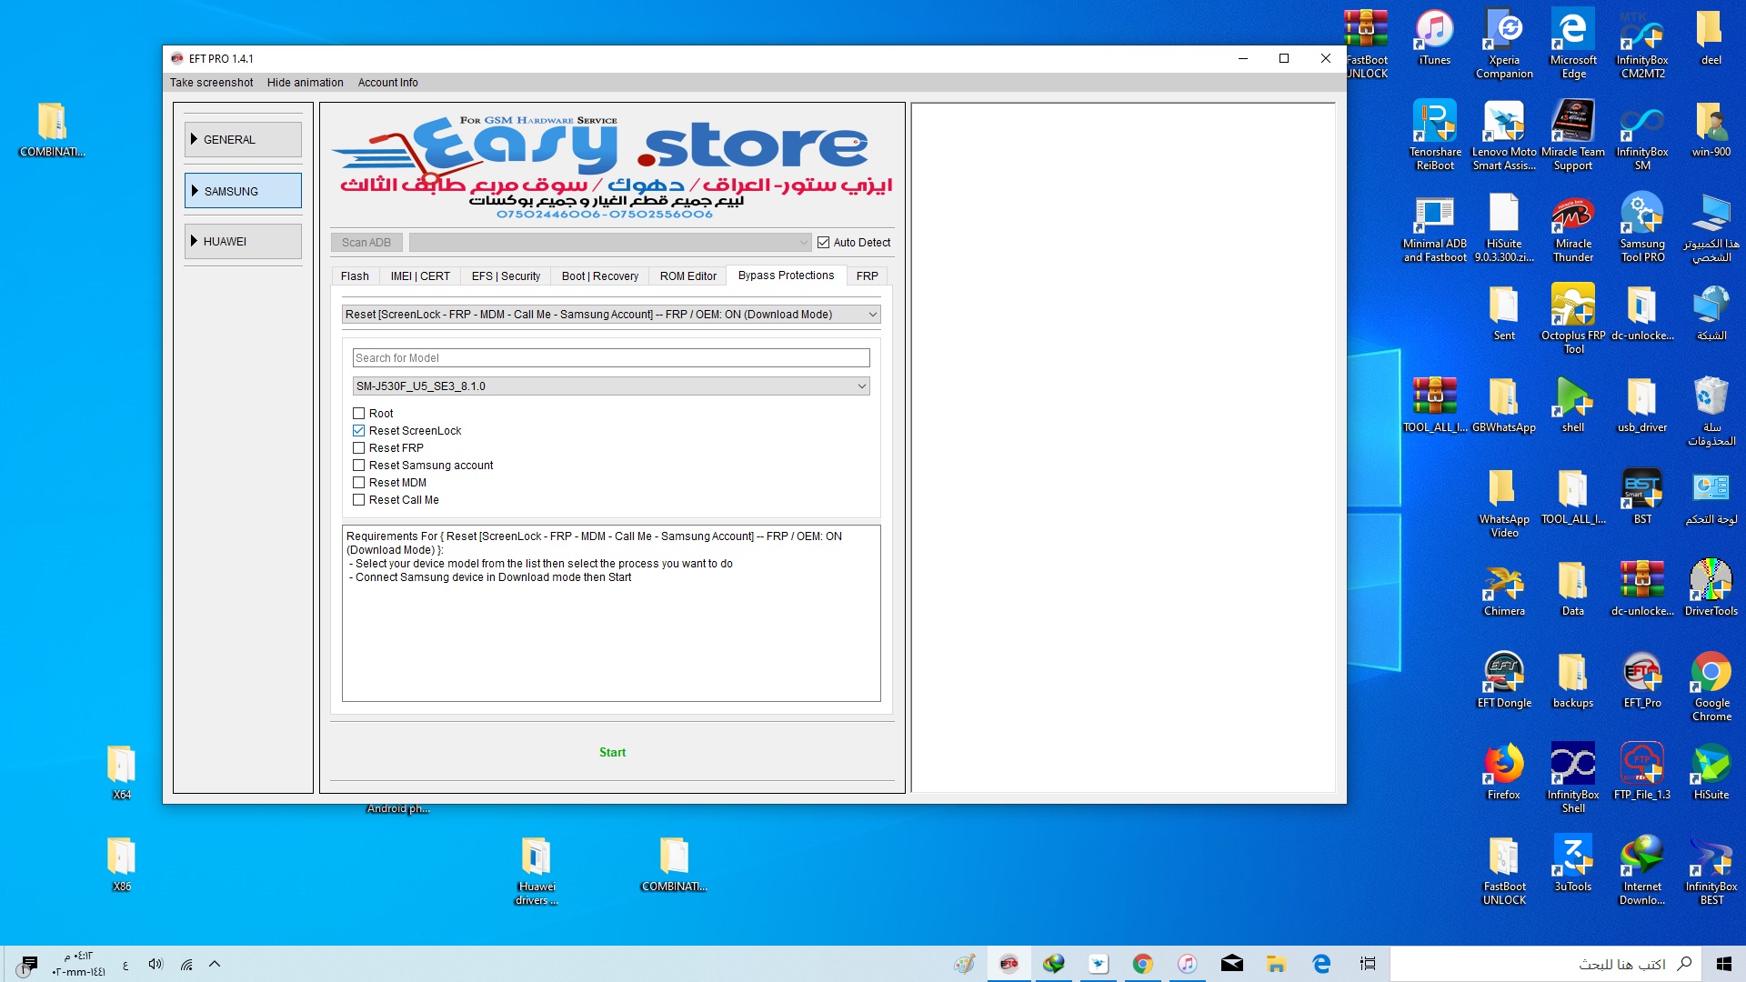
Task: Switch to the Flash tab
Action: point(355,276)
